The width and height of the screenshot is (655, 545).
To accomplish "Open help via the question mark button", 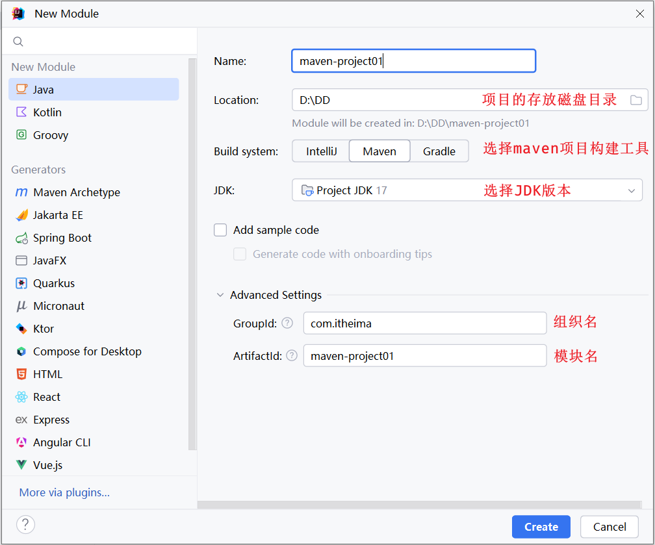I will pos(25,524).
